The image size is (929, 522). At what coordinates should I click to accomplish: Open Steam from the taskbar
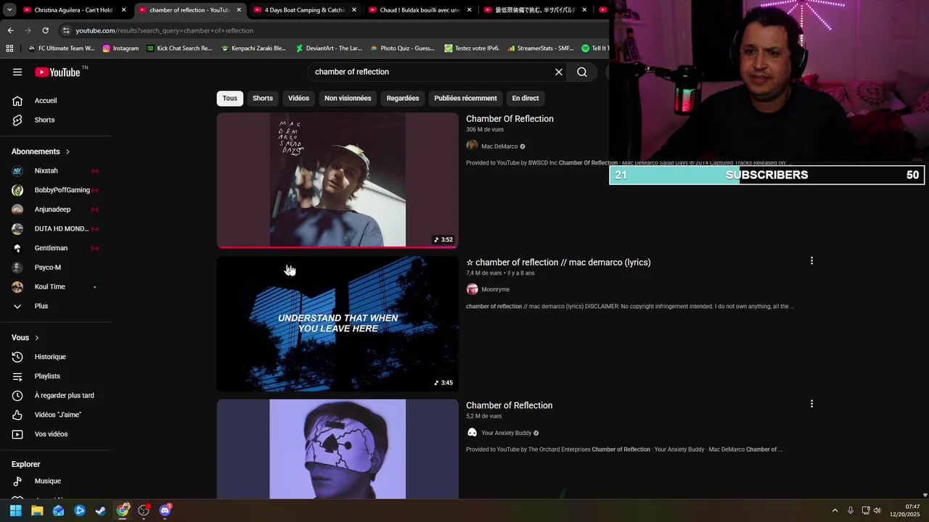pos(101,510)
